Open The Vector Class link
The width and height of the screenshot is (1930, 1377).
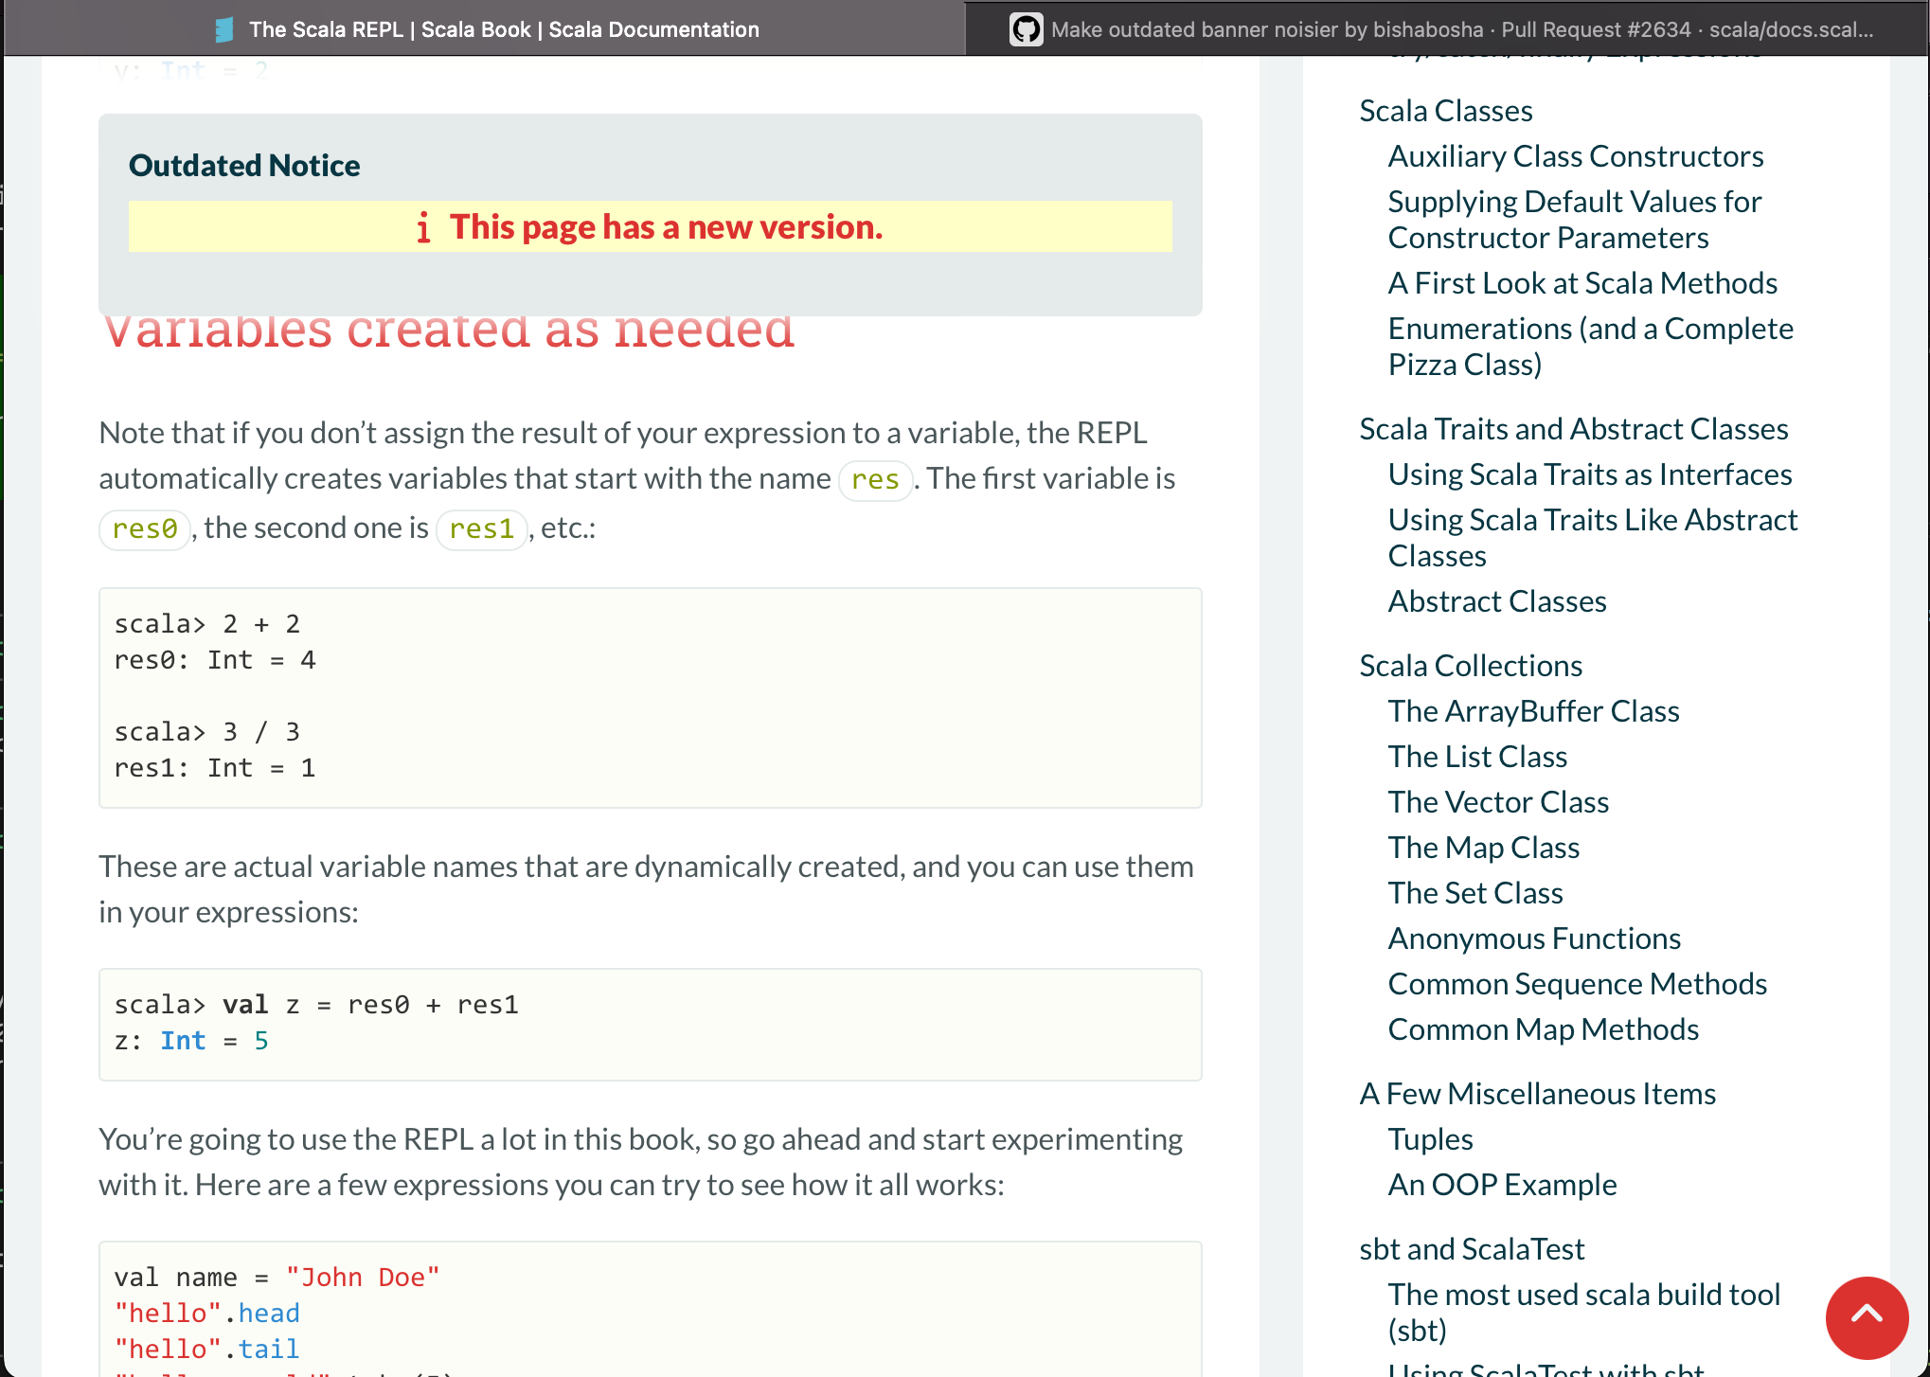pos(1498,802)
